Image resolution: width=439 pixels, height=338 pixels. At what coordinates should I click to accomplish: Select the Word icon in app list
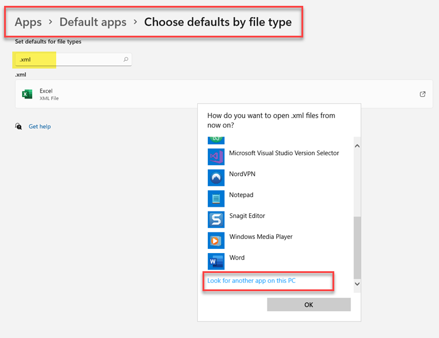pos(216,261)
